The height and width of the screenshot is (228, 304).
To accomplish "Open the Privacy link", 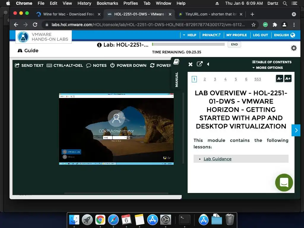I will click(x=211, y=35).
